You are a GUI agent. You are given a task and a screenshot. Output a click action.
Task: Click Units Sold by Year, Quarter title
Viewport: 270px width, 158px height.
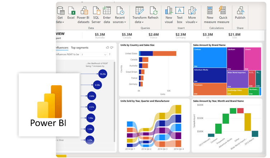tap(145, 101)
